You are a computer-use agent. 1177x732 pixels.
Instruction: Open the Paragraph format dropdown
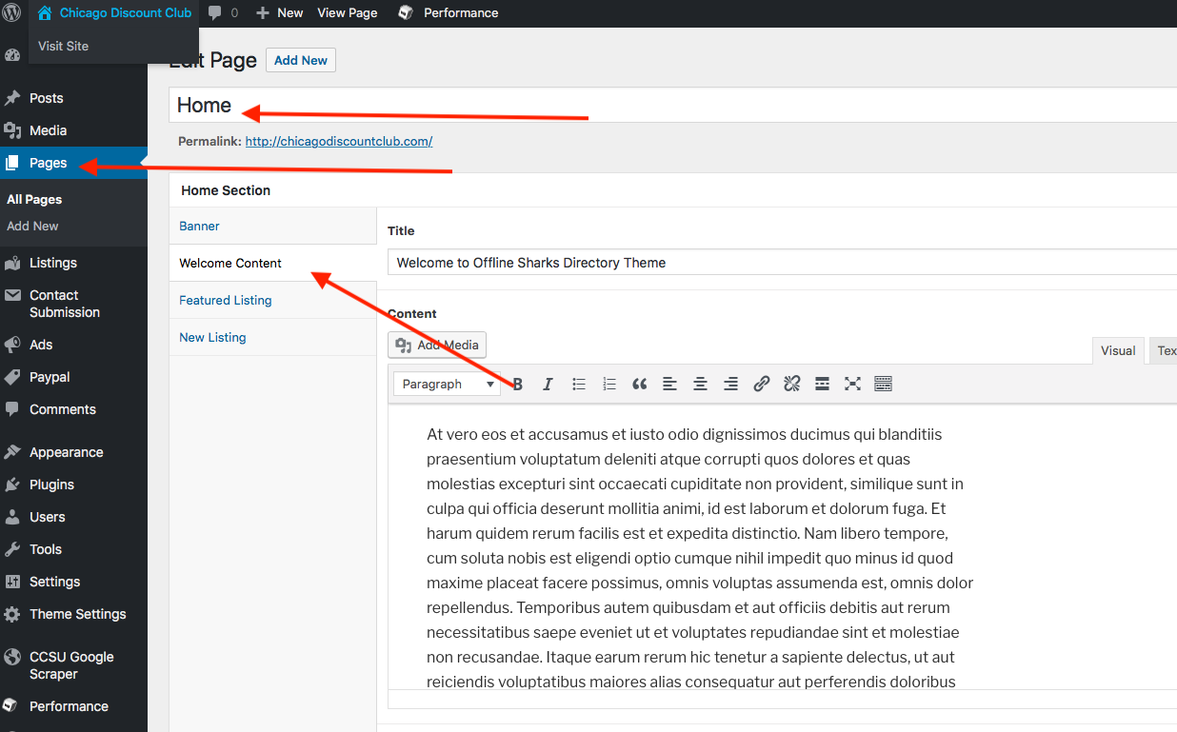(448, 384)
